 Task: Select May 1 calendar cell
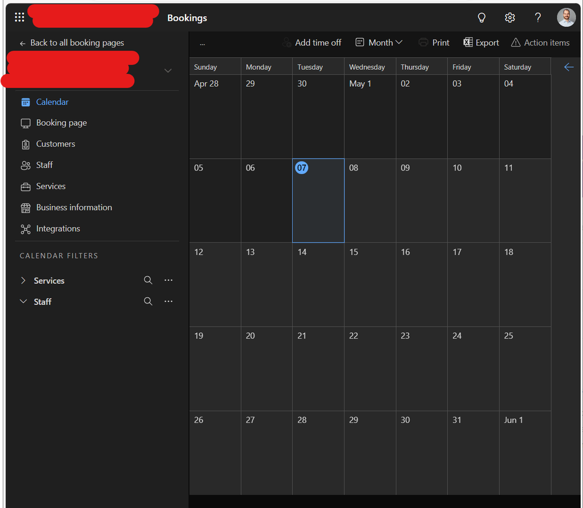coord(370,117)
